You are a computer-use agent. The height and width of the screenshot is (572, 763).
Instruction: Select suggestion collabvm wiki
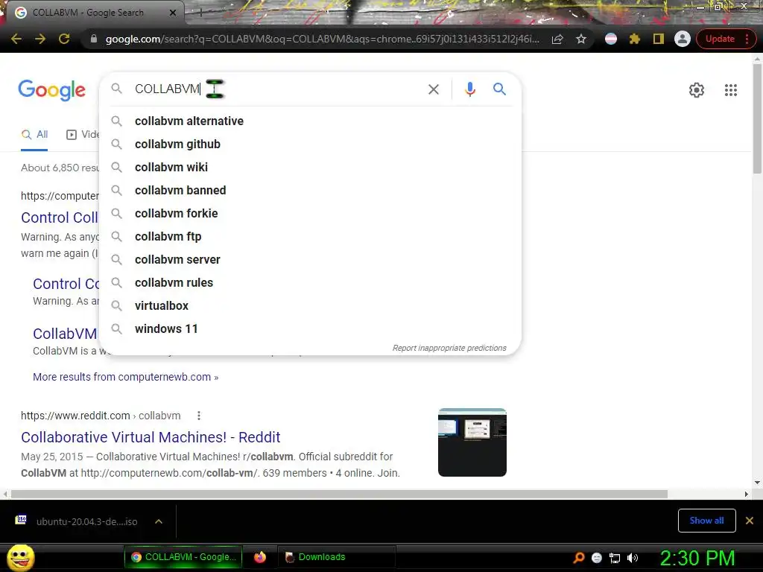coord(310,168)
